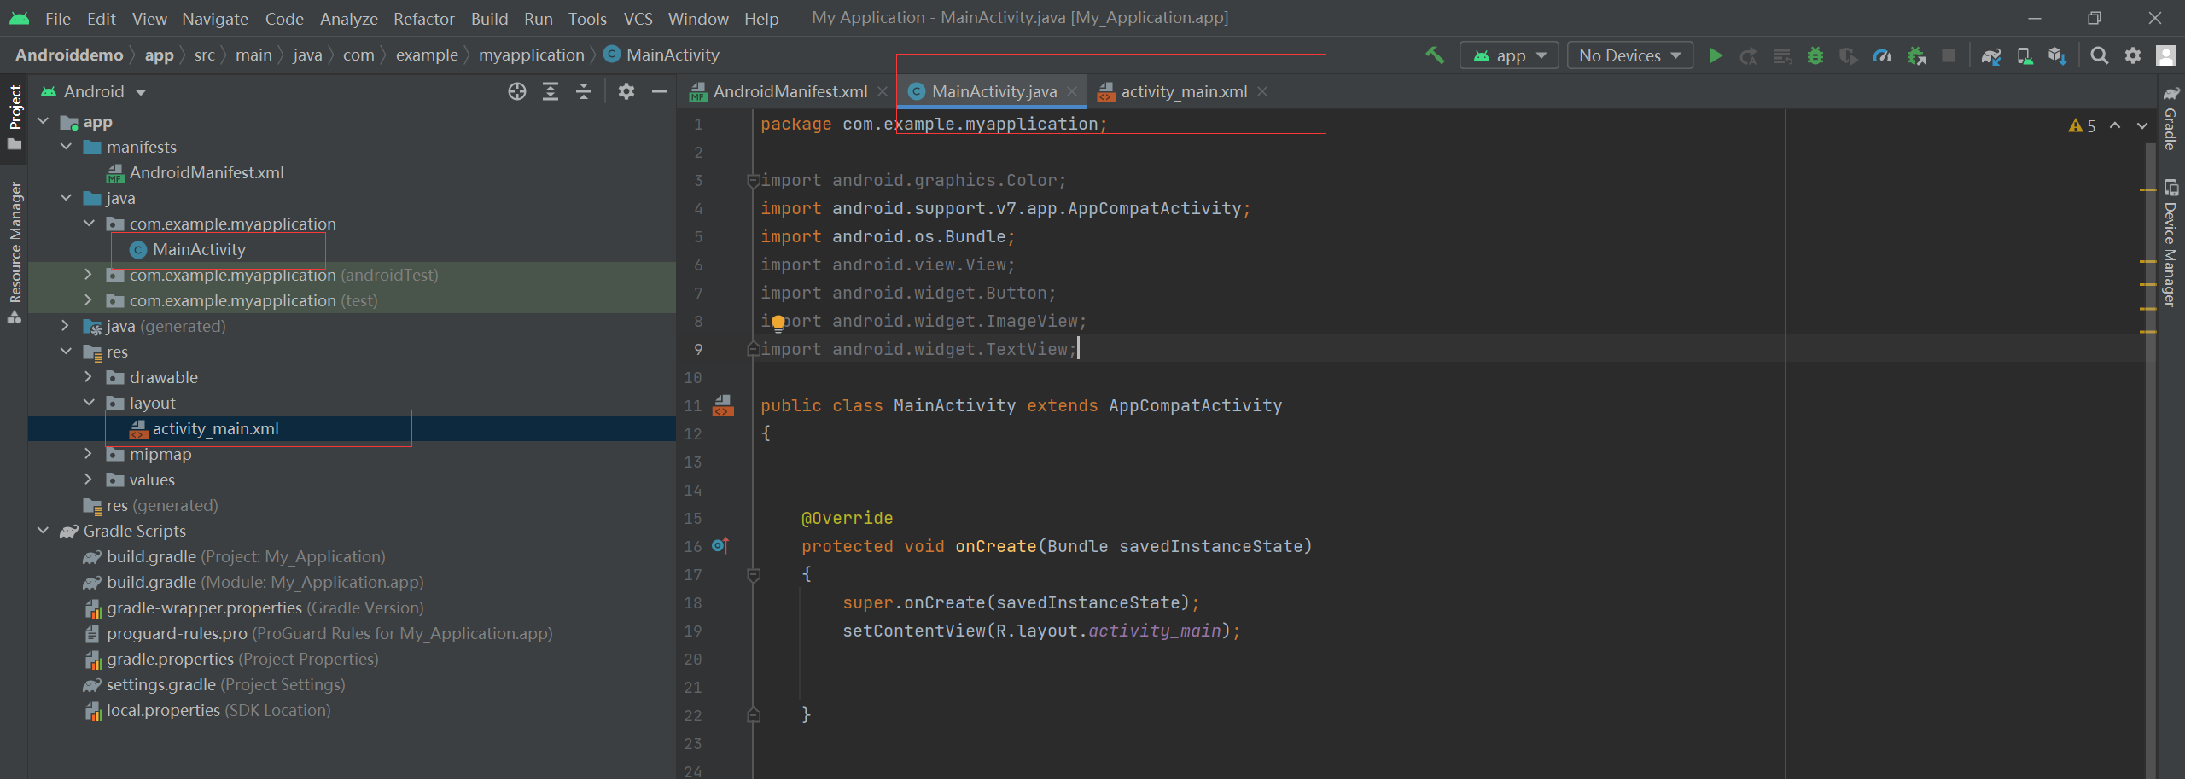Click Collapse All icon in Project panel

(584, 91)
